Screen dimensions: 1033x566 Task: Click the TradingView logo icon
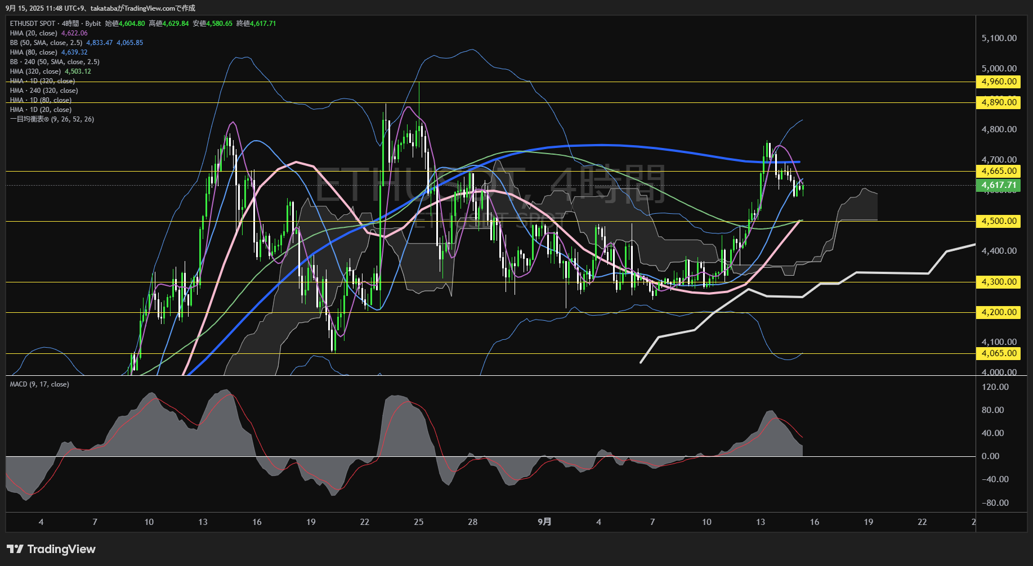click(15, 549)
